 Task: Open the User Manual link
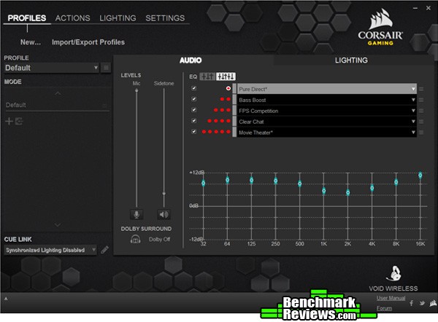[x=391, y=298]
